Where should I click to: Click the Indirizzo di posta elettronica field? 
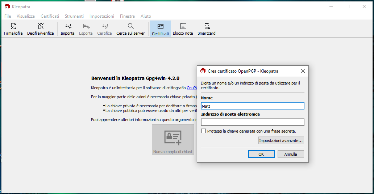click(253, 122)
